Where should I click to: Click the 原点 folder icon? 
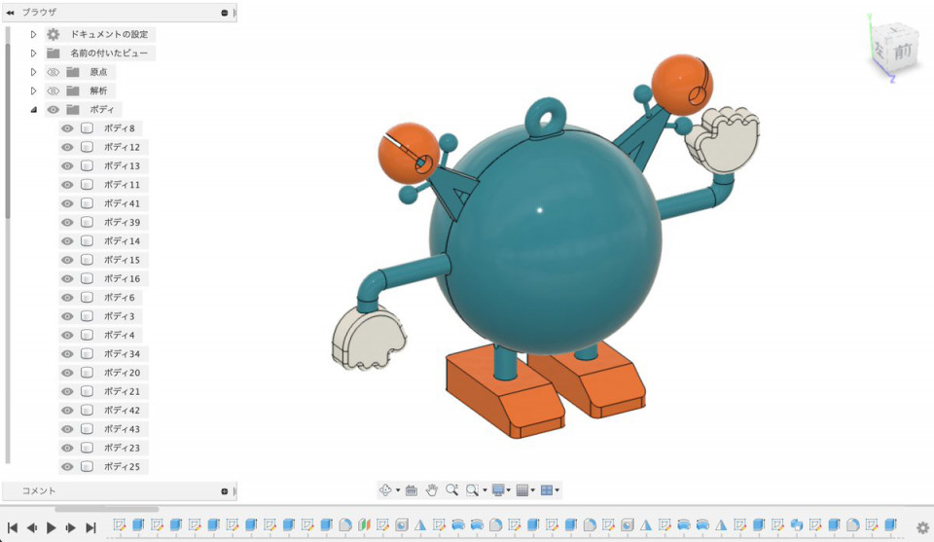pyautogui.click(x=73, y=72)
